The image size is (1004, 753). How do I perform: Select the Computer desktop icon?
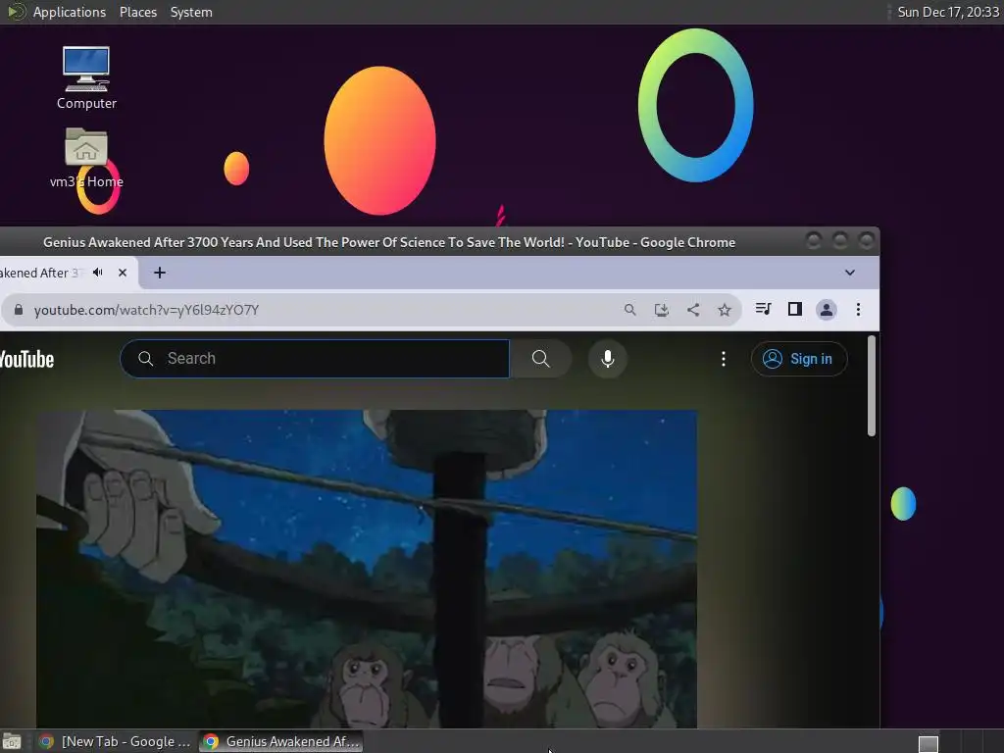click(x=86, y=78)
